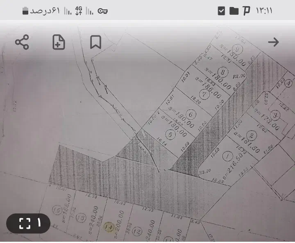Tap the second signal strength bars

coord(90,11)
